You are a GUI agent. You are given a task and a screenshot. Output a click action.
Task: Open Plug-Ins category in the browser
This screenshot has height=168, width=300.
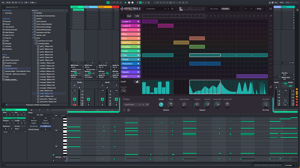tap(8, 38)
